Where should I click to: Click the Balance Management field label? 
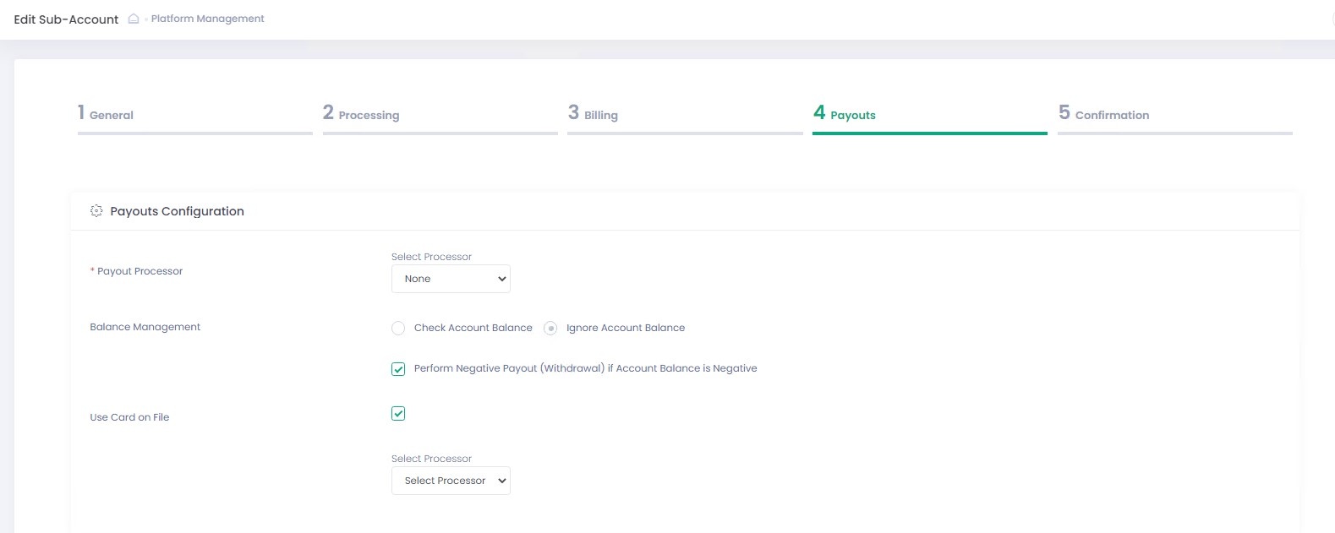coord(145,327)
